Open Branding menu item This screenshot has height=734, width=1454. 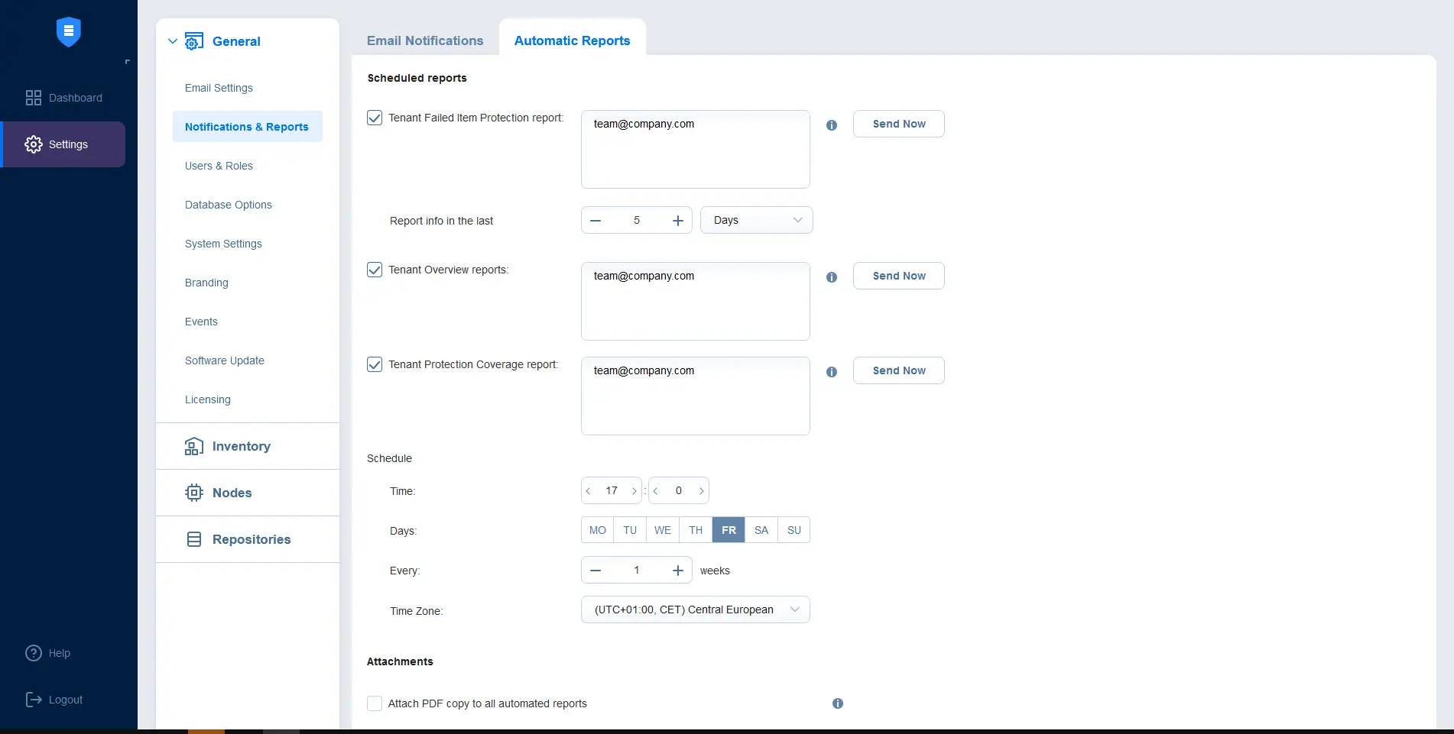pos(206,283)
